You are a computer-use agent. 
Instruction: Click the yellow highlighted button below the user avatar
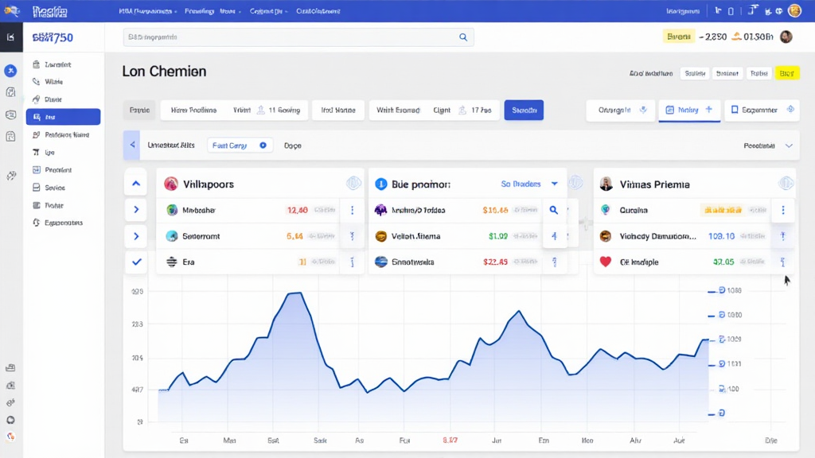click(x=786, y=73)
